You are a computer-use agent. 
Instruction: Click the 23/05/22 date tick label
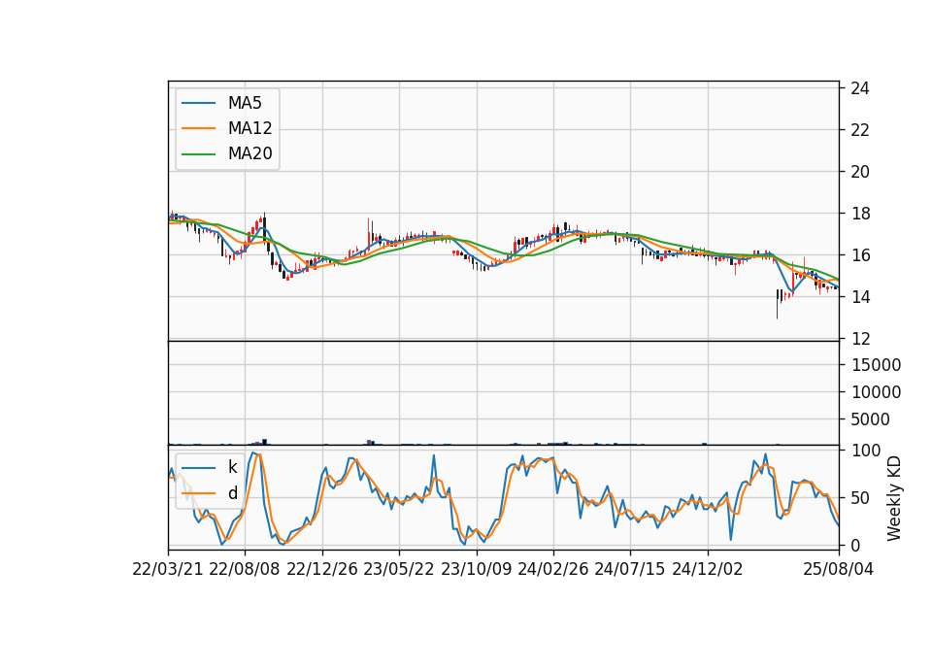(399, 569)
